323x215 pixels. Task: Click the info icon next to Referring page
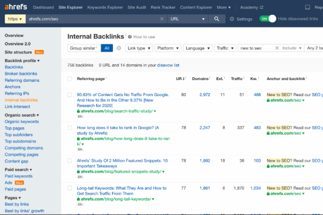tap(106, 77)
